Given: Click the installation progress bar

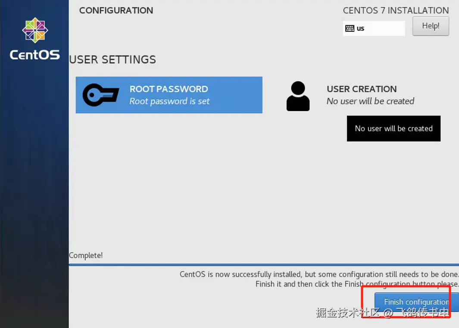Looking at the screenshot, I should (x=264, y=265).
